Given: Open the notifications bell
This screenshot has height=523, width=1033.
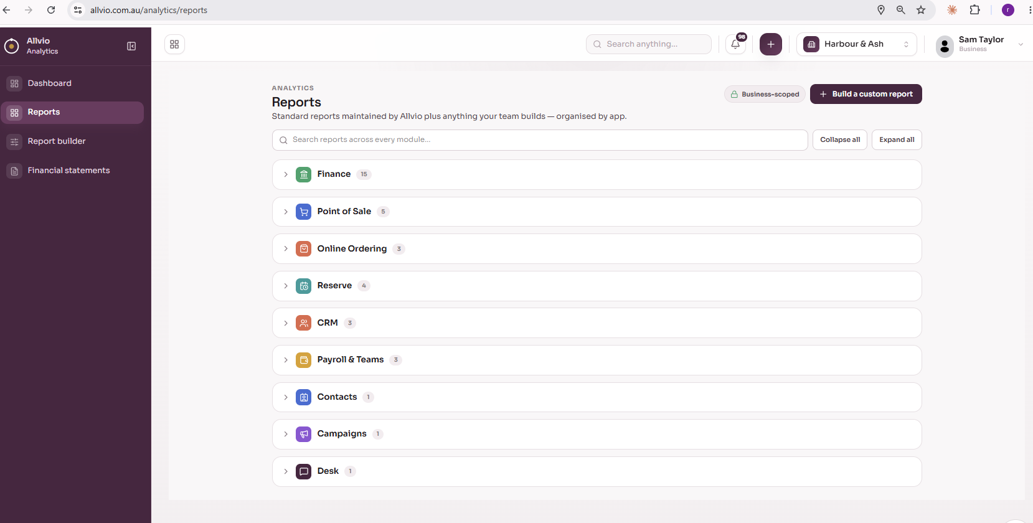Looking at the screenshot, I should coord(735,44).
